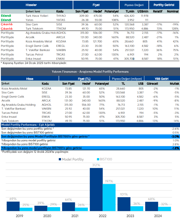Click the Yatırım Finansman model portfolio title bar
Screen dimensions: 180x220
point(90,72)
